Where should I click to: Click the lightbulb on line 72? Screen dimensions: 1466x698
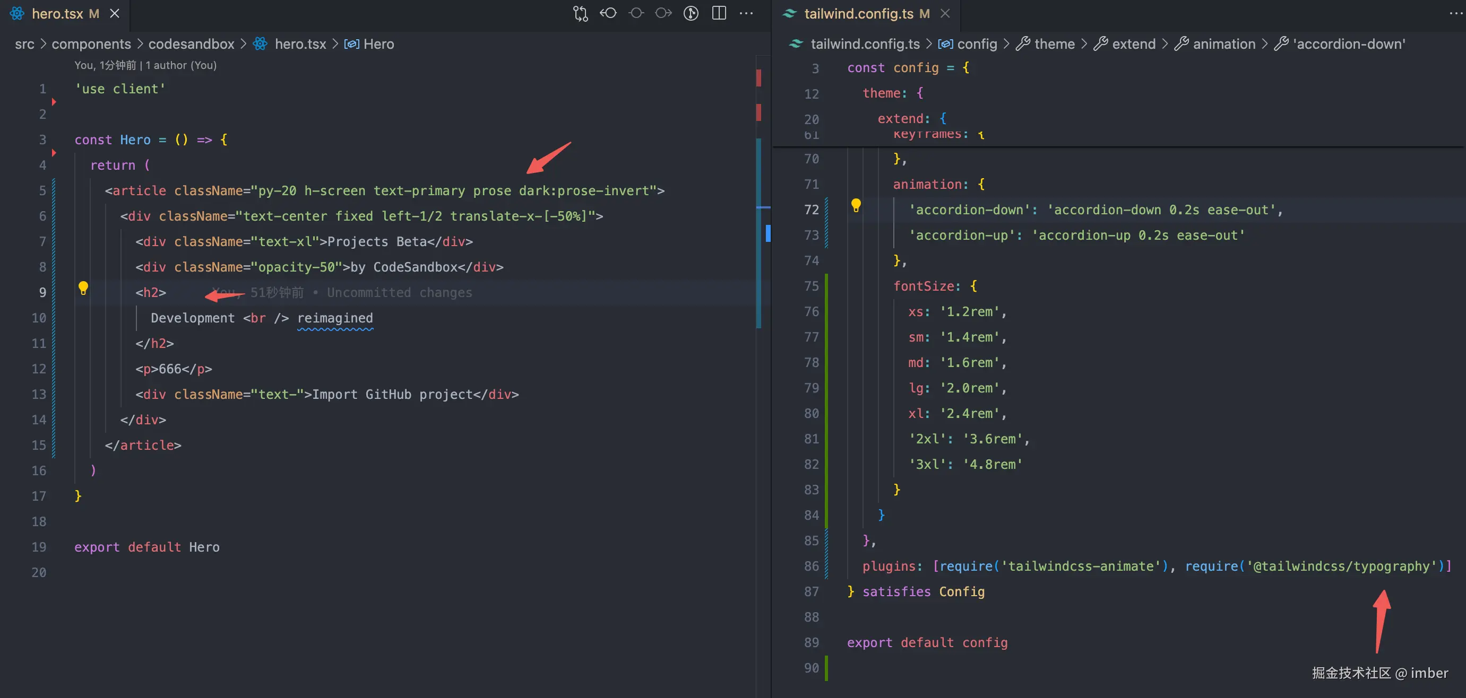(856, 205)
